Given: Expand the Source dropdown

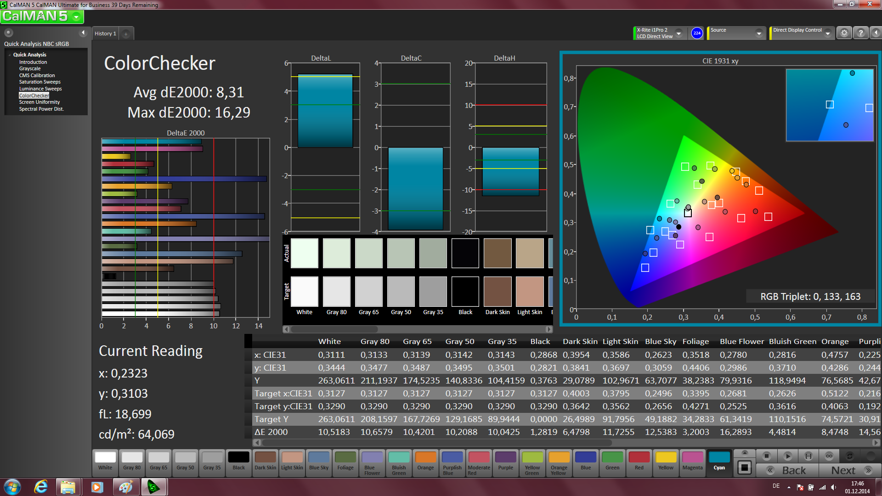Looking at the screenshot, I should 759,33.
